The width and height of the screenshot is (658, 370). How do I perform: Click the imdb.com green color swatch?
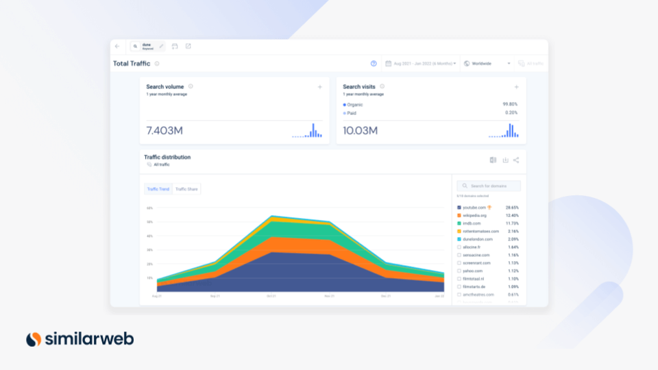coord(459,223)
